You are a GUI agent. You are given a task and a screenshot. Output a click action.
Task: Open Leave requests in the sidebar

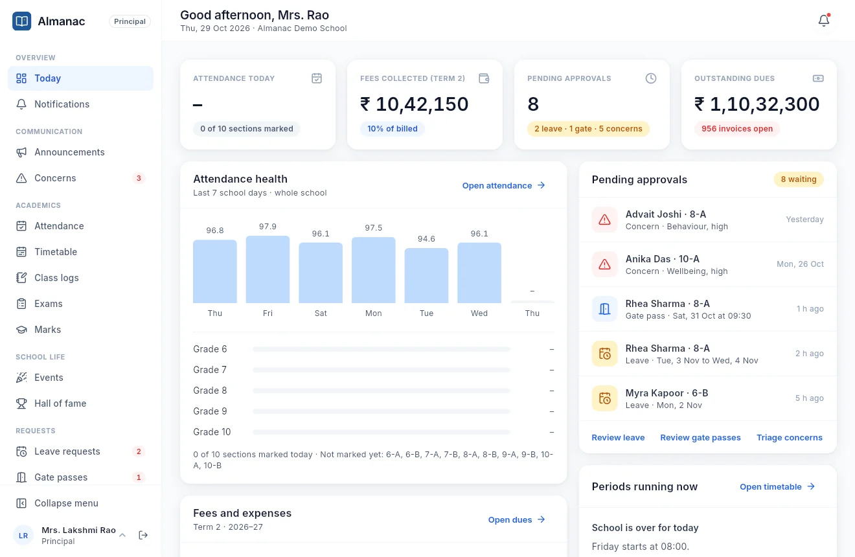point(80,451)
